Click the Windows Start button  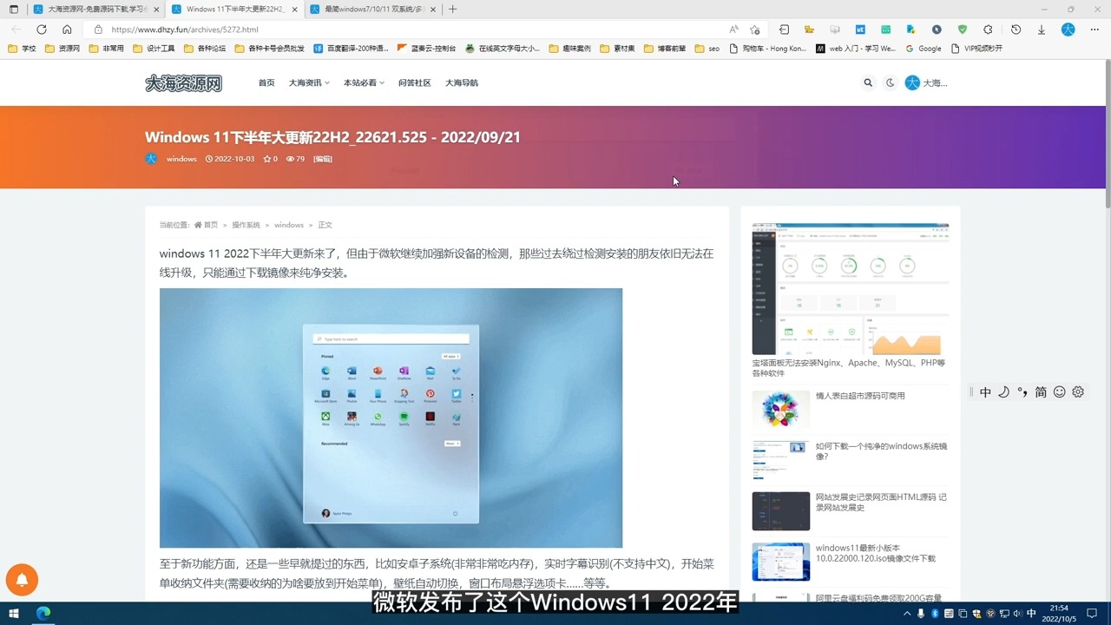click(12, 614)
